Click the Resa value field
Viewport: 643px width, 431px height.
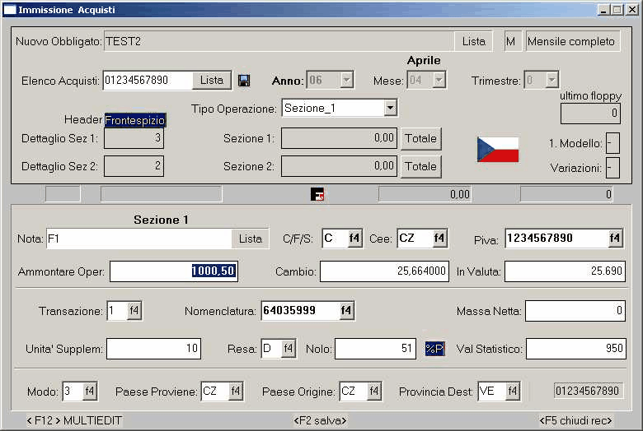271,349
